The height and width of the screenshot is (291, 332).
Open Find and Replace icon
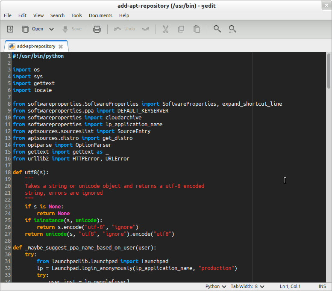232,29
